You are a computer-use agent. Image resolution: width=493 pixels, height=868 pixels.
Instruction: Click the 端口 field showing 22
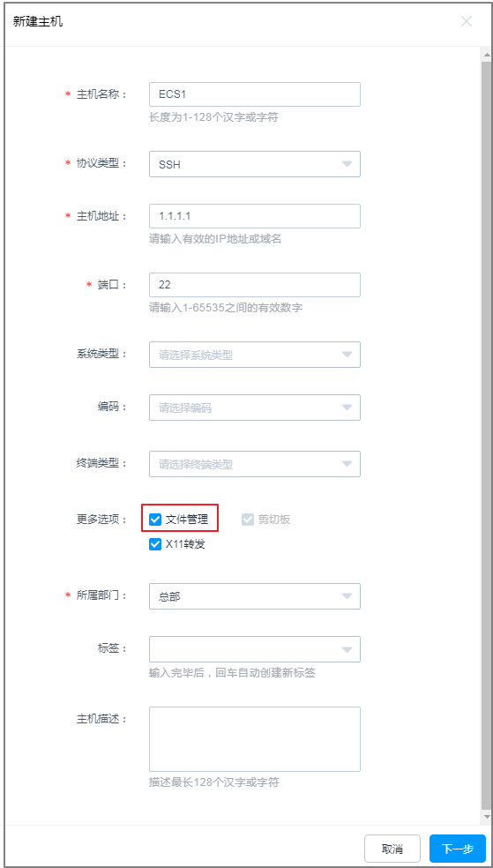255,285
